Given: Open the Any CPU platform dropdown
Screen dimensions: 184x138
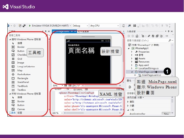Looking at the screenshot, I should pos(118,26).
